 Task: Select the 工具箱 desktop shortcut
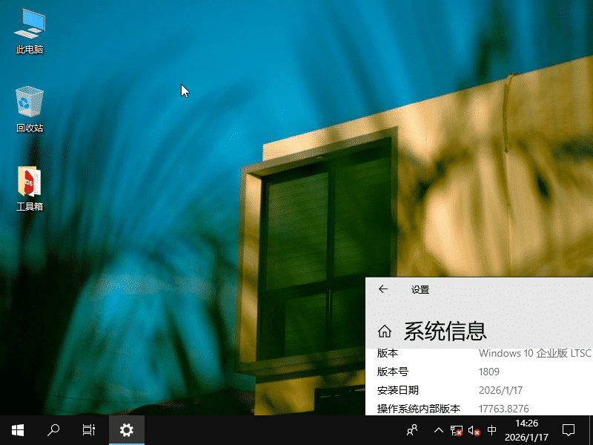30,188
